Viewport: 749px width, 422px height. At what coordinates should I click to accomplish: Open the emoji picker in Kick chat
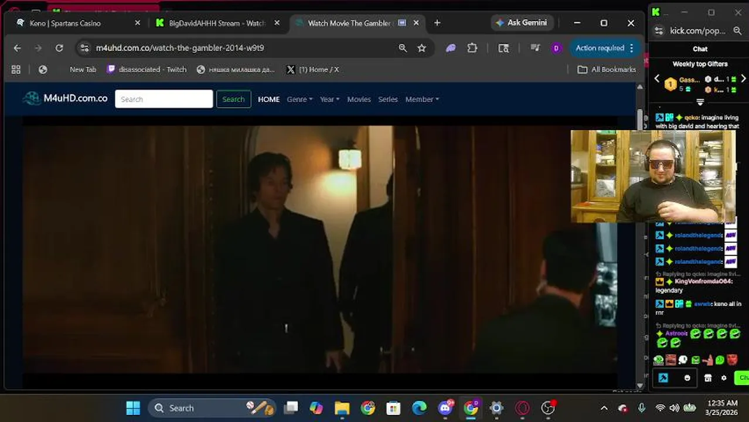[x=687, y=378]
